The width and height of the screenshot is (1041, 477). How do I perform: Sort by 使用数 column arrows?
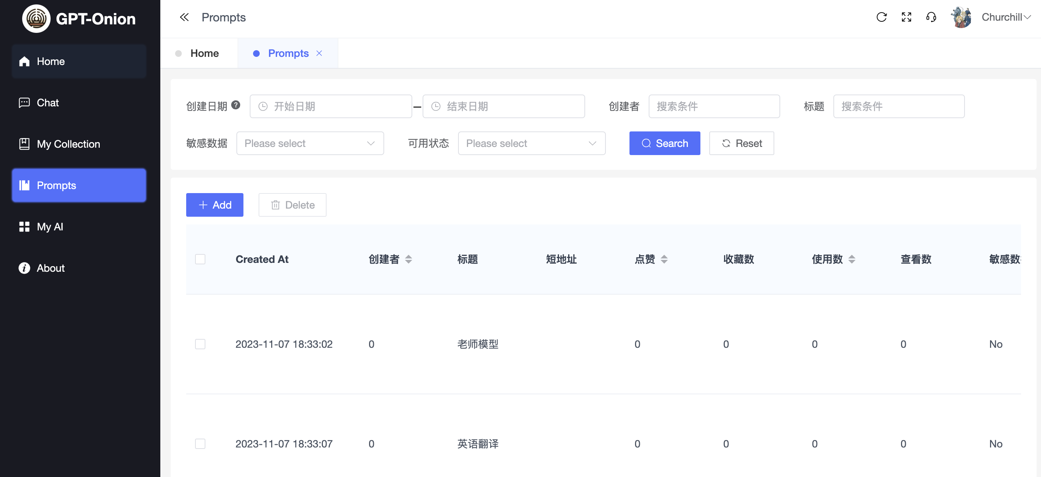pyautogui.click(x=851, y=259)
